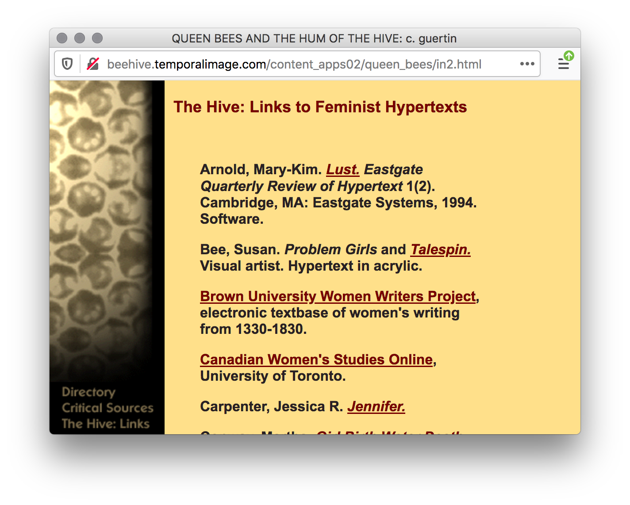Click the URL address bar field
The image size is (630, 505).
(297, 64)
